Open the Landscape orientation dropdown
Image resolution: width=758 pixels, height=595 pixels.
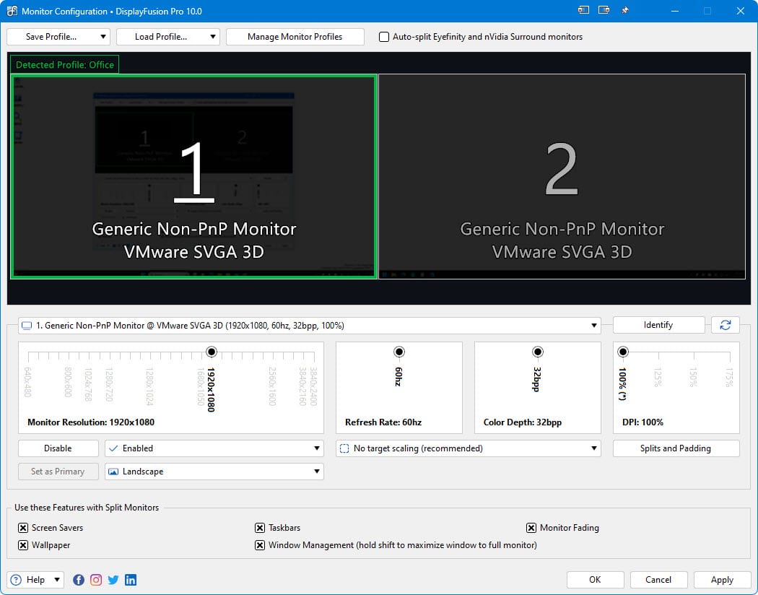[214, 472]
